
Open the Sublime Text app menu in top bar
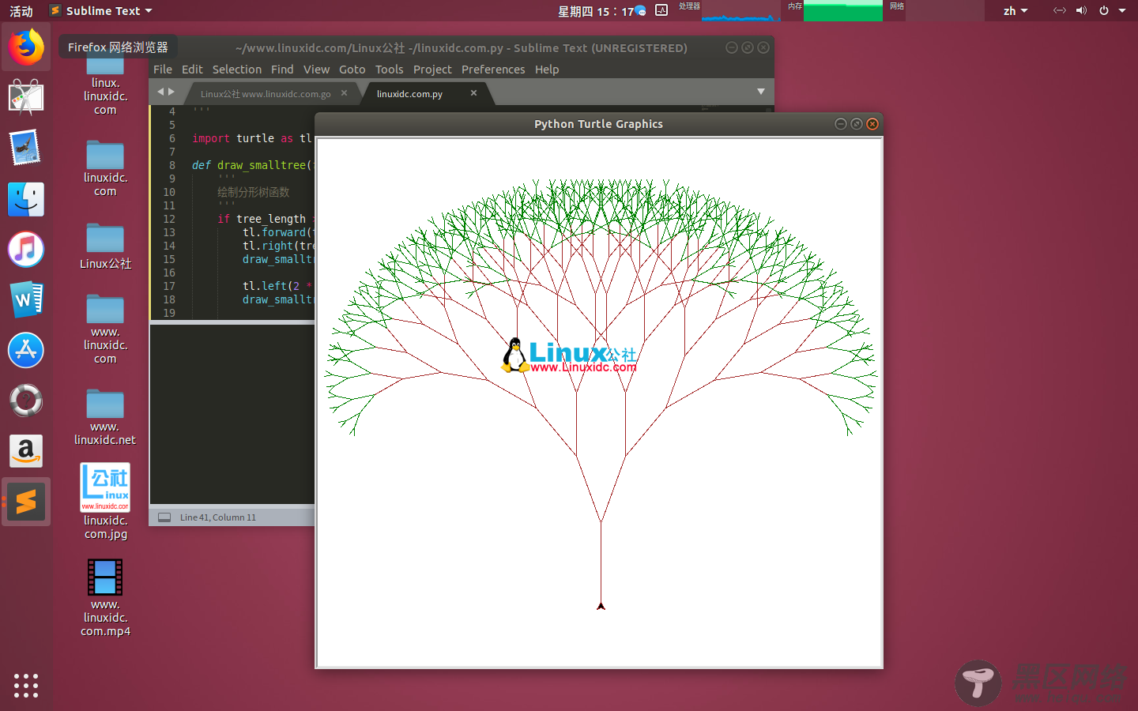click(100, 11)
